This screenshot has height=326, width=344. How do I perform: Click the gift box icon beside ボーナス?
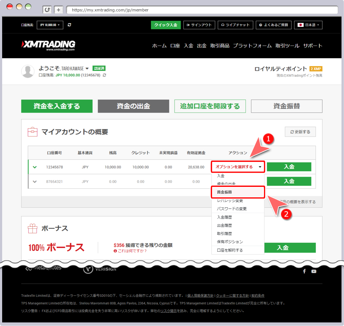coord(33,228)
